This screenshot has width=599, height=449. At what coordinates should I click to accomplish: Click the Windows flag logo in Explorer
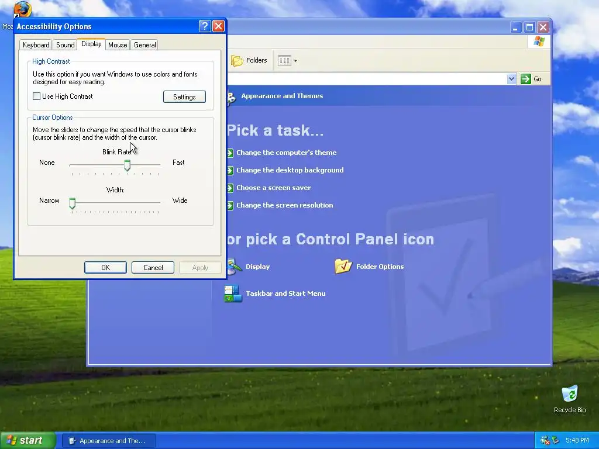(x=539, y=41)
